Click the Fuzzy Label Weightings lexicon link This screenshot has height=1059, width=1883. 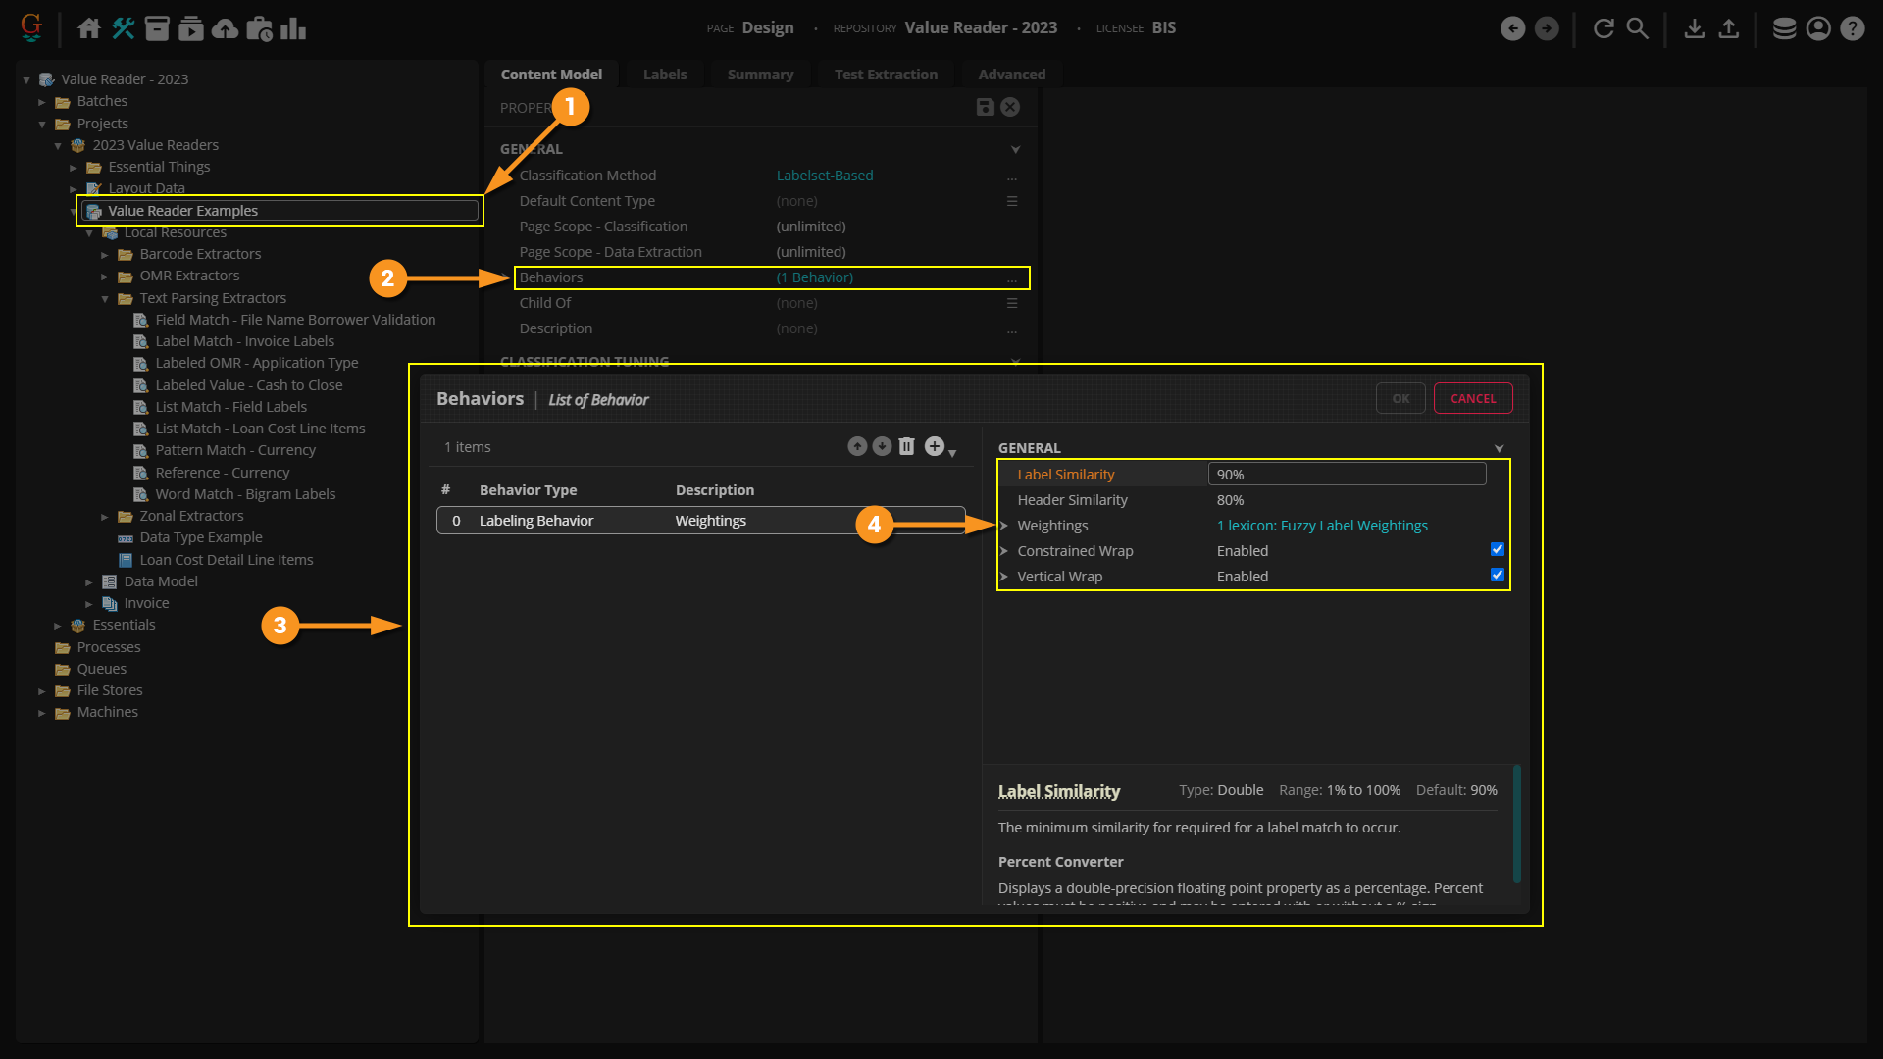pyautogui.click(x=1321, y=526)
